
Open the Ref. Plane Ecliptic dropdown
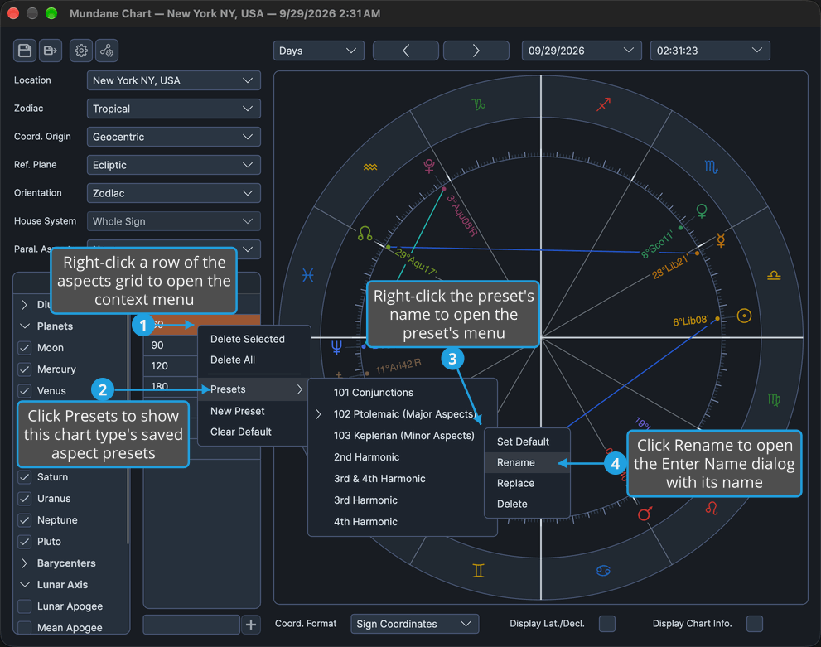click(x=173, y=165)
